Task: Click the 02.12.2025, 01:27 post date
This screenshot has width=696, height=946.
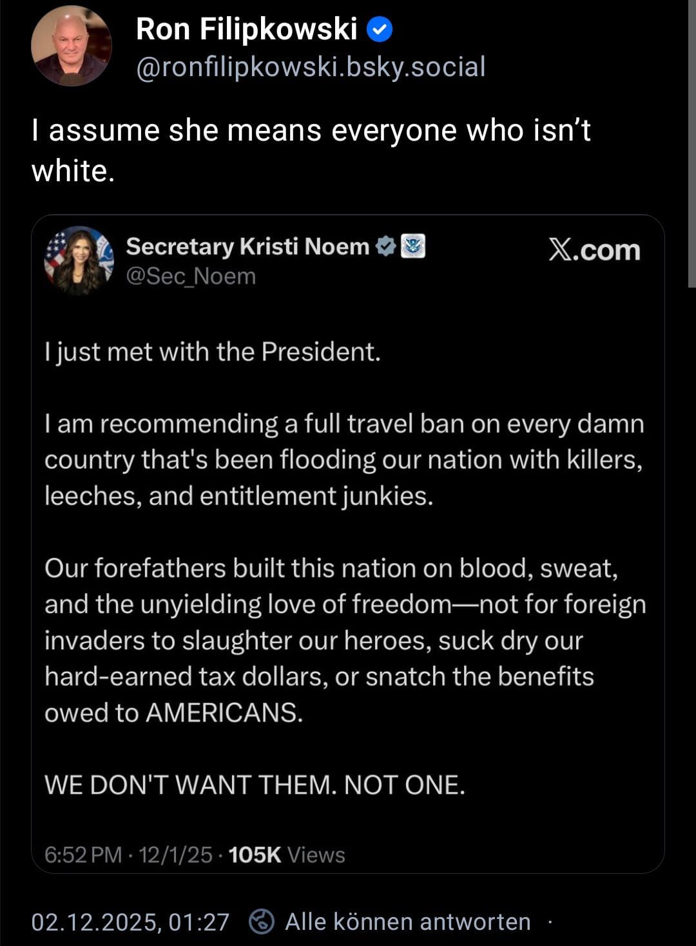Action: 130,922
